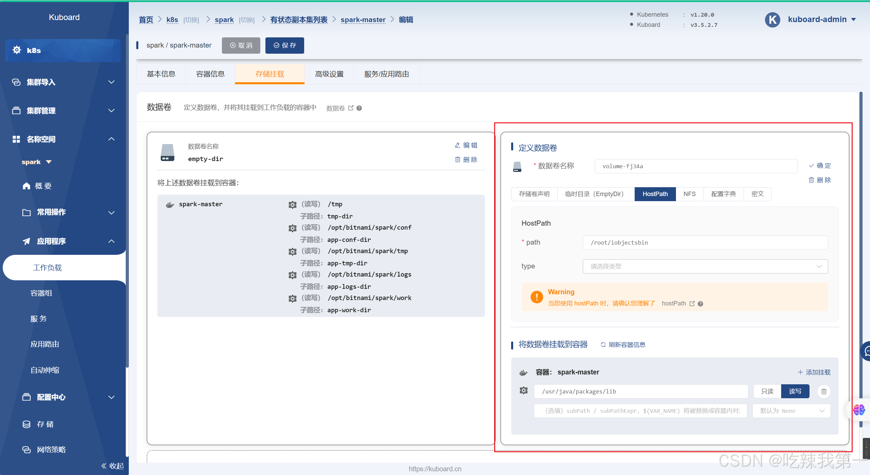This screenshot has height=475, width=870.
Task: Open the HostPath type dropdown
Action: point(705,266)
